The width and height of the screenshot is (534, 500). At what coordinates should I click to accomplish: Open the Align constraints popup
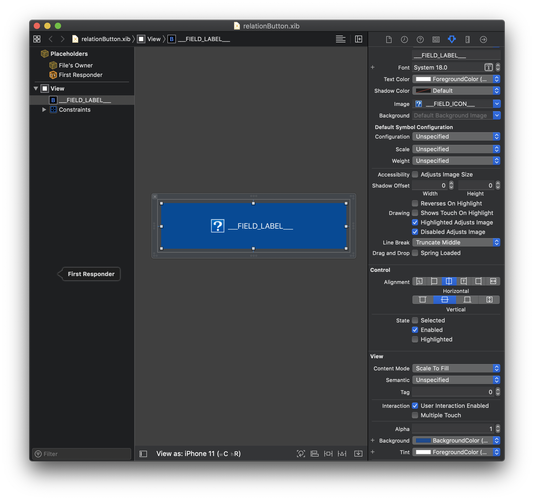tap(315, 454)
